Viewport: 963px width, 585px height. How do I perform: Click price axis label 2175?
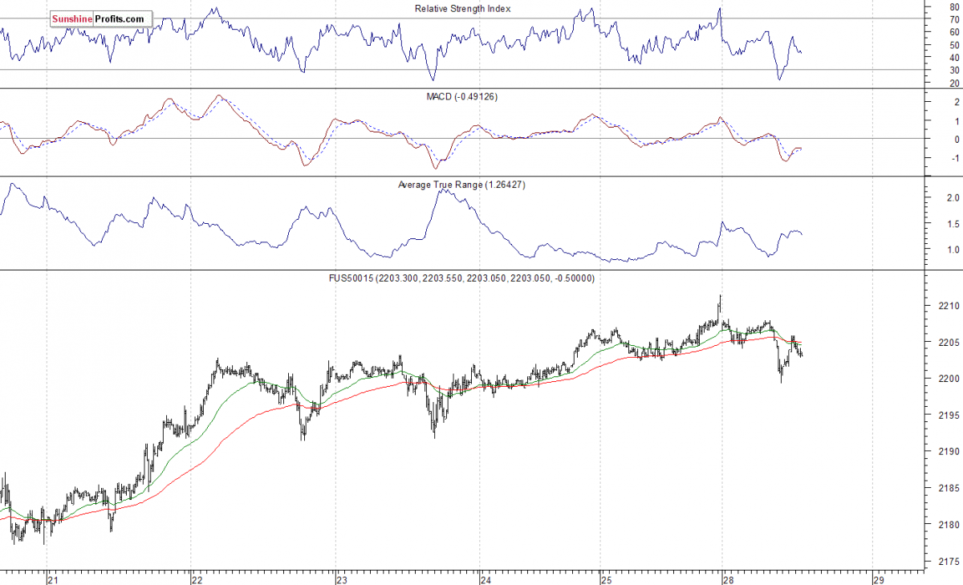pos(948,562)
